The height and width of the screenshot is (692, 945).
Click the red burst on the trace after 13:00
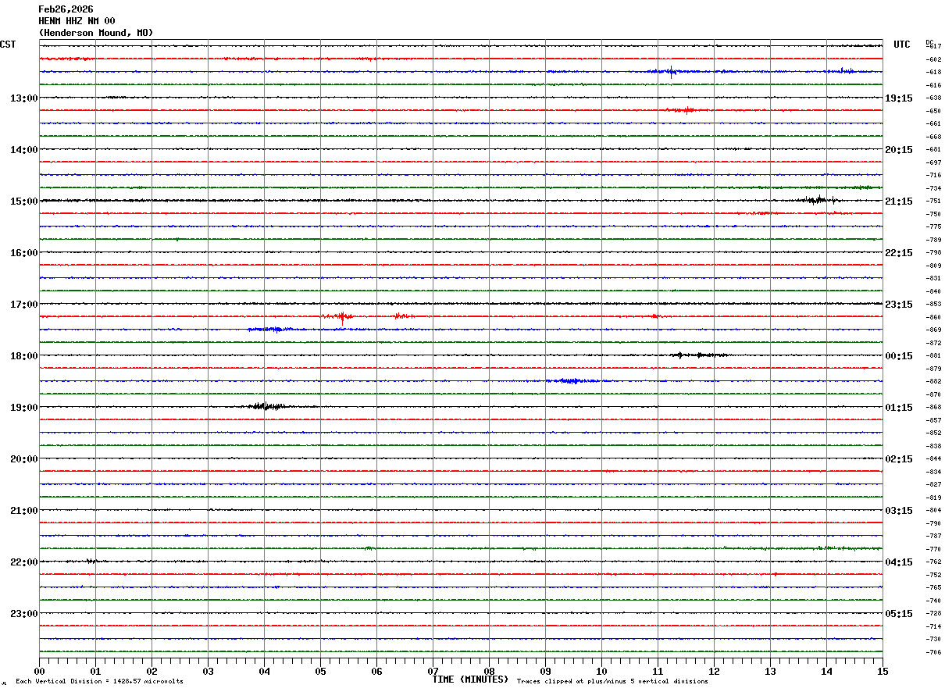[686, 110]
